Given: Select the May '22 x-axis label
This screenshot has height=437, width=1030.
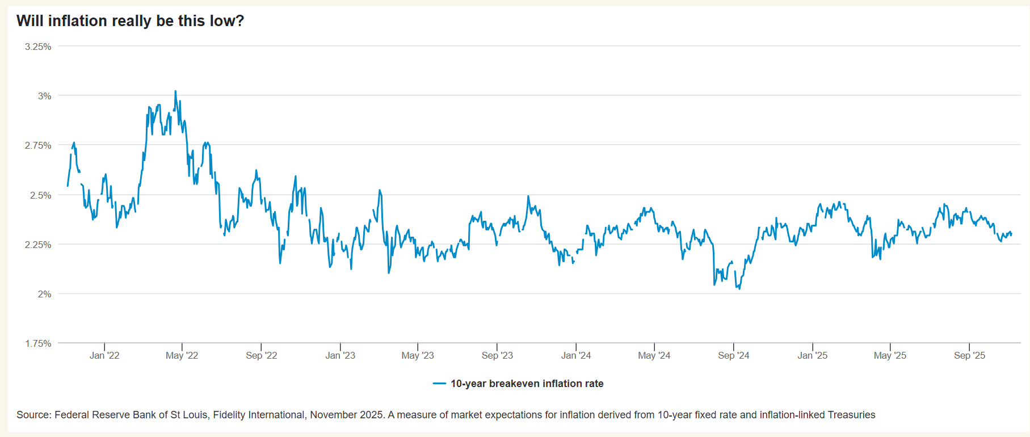Looking at the screenshot, I should [182, 355].
